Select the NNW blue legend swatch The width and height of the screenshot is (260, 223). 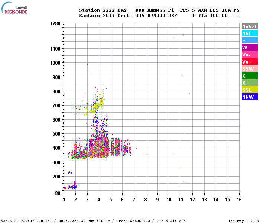point(250,97)
